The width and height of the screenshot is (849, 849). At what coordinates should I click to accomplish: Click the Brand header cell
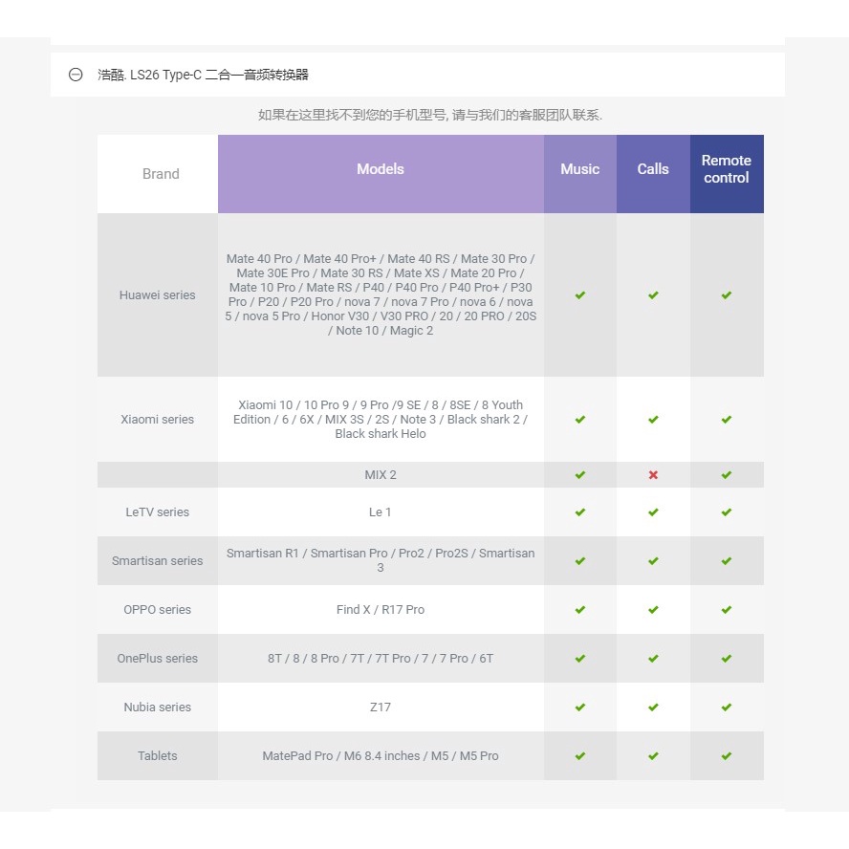click(161, 174)
